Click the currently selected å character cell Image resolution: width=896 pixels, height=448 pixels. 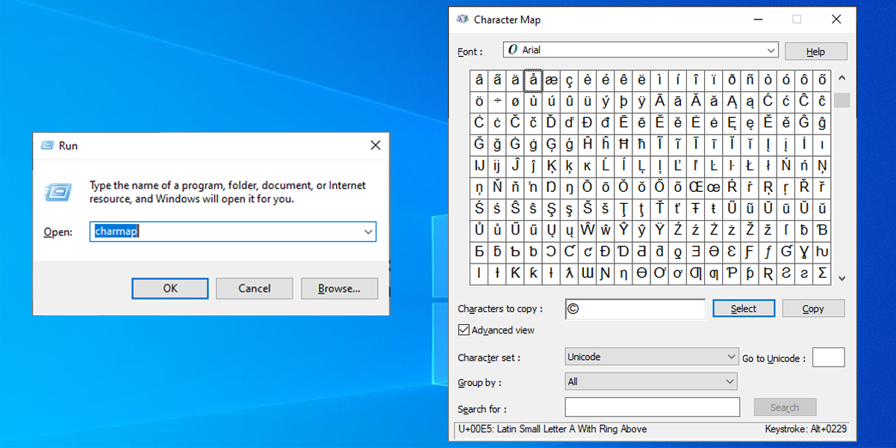point(532,79)
